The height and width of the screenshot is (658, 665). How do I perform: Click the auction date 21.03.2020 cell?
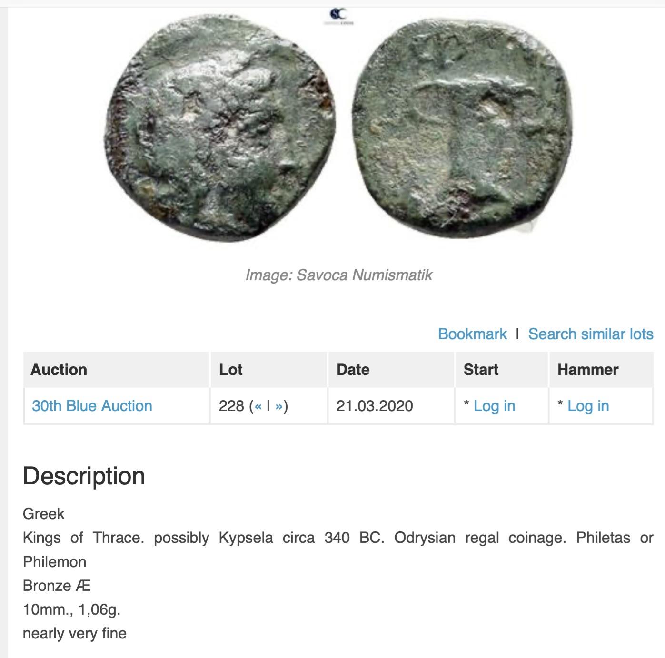pyautogui.click(x=375, y=406)
